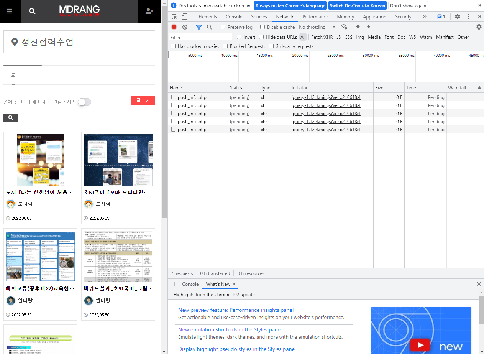Open the 초61국어 [꼬마 오피니언 post thumbnail
The width and height of the screenshot is (484, 354).
point(118,160)
